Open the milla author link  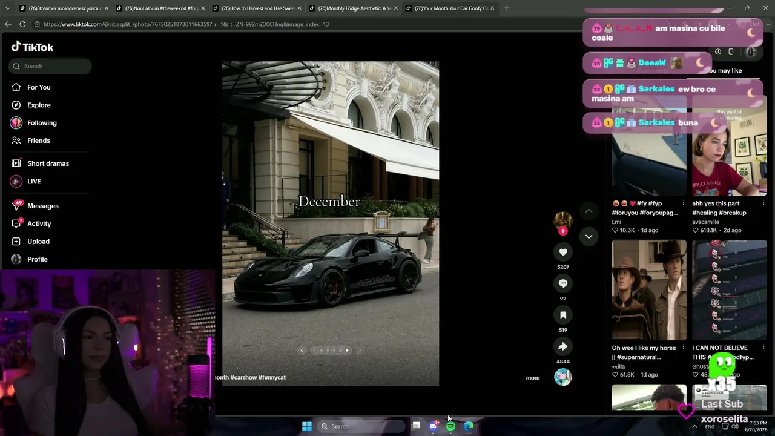tap(618, 367)
